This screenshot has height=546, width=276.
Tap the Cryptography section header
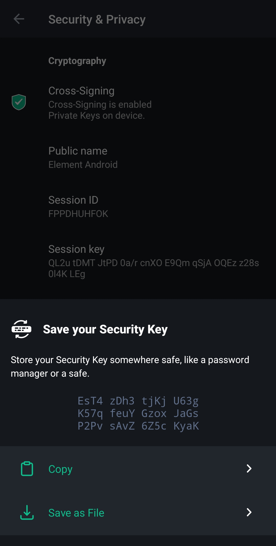(77, 61)
